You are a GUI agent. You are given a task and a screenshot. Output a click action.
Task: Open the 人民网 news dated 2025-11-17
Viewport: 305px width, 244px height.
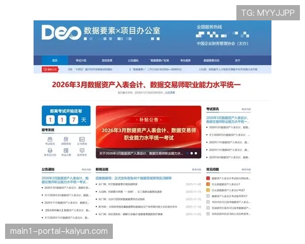130,192
